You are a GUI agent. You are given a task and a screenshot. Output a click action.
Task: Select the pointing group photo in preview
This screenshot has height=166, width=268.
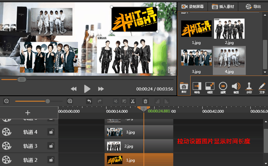pyautogui.click(x=49, y=57)
